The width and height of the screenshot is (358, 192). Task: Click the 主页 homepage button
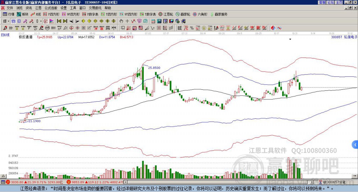(x=339, y=2)
